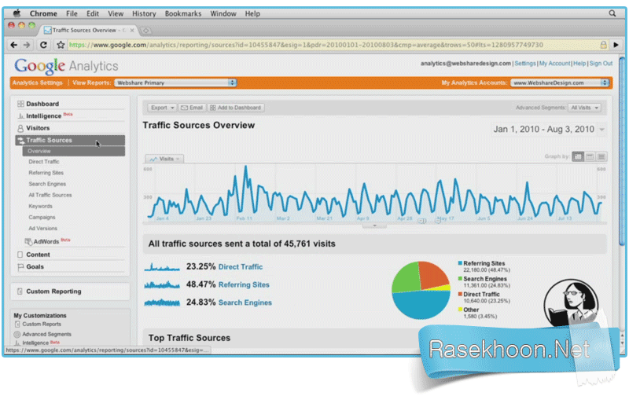
Task: Select Keywords in Traffic Sources submenu
Action: point(41,206)
